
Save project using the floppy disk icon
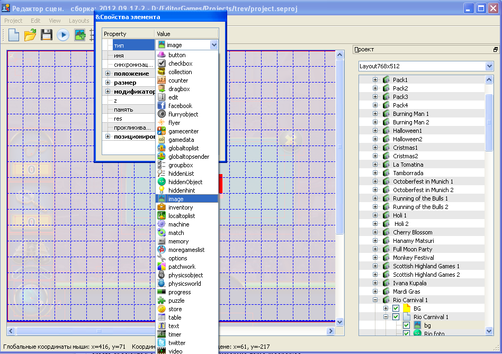[x=47, y=34]
